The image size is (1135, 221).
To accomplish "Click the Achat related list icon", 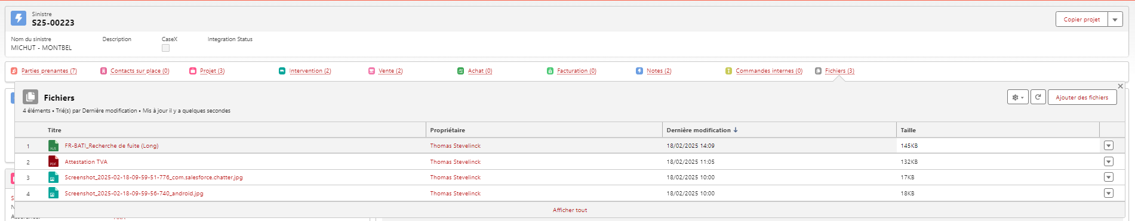I will [x=460, y=71].
